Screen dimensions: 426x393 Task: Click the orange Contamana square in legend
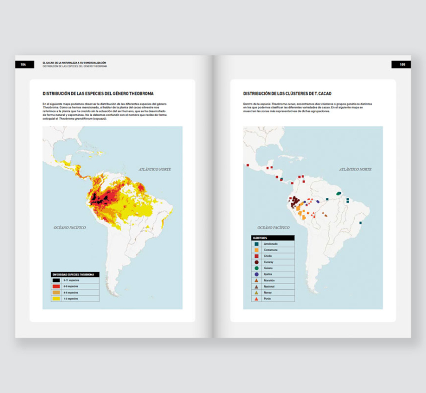[257, 249]
